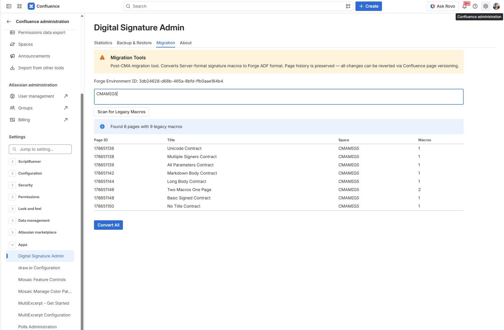Image resolution: width=504 pixels, height=330 pixels.
Task: Expand the Data management section
Action: click(x=12, y=221)
